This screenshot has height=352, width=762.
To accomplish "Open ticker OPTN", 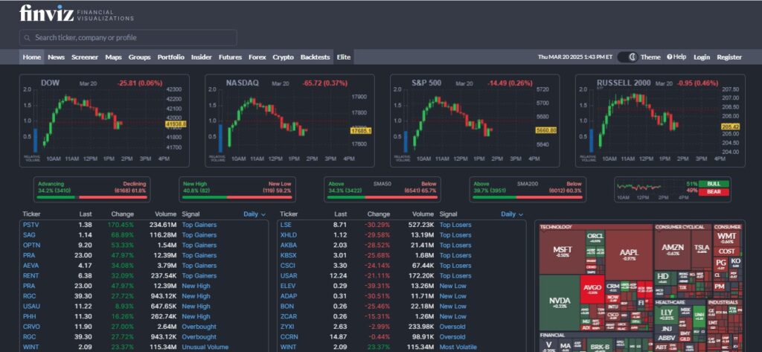I will pyautogui.click(x=30, y=245).
